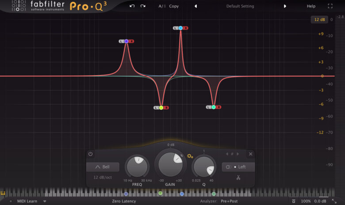This screenshot has height=205, width=345.
Task: Click the L tag of the blue band
Action: [175, 28]
